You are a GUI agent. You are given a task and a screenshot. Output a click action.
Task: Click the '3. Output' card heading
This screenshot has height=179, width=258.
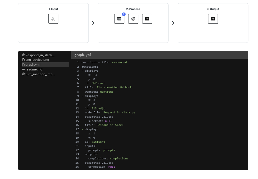point(213,9)
